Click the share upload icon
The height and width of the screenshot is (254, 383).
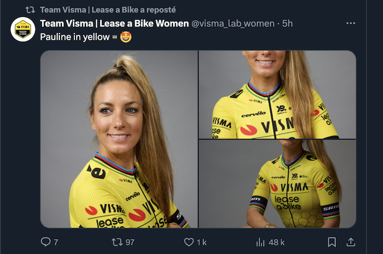[x=351, y=242]
